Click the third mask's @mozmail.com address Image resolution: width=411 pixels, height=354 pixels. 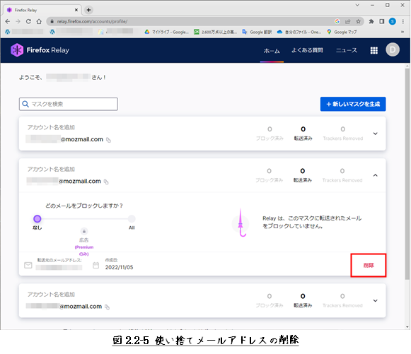[81, 307]
